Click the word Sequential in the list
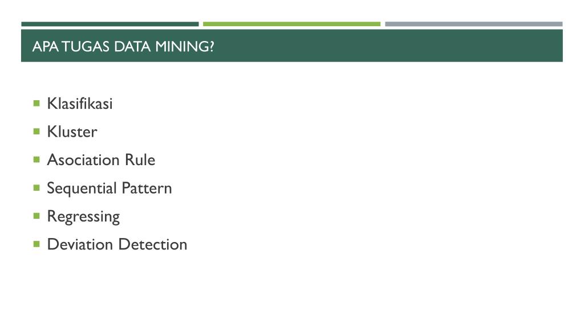 coord(82,188)
